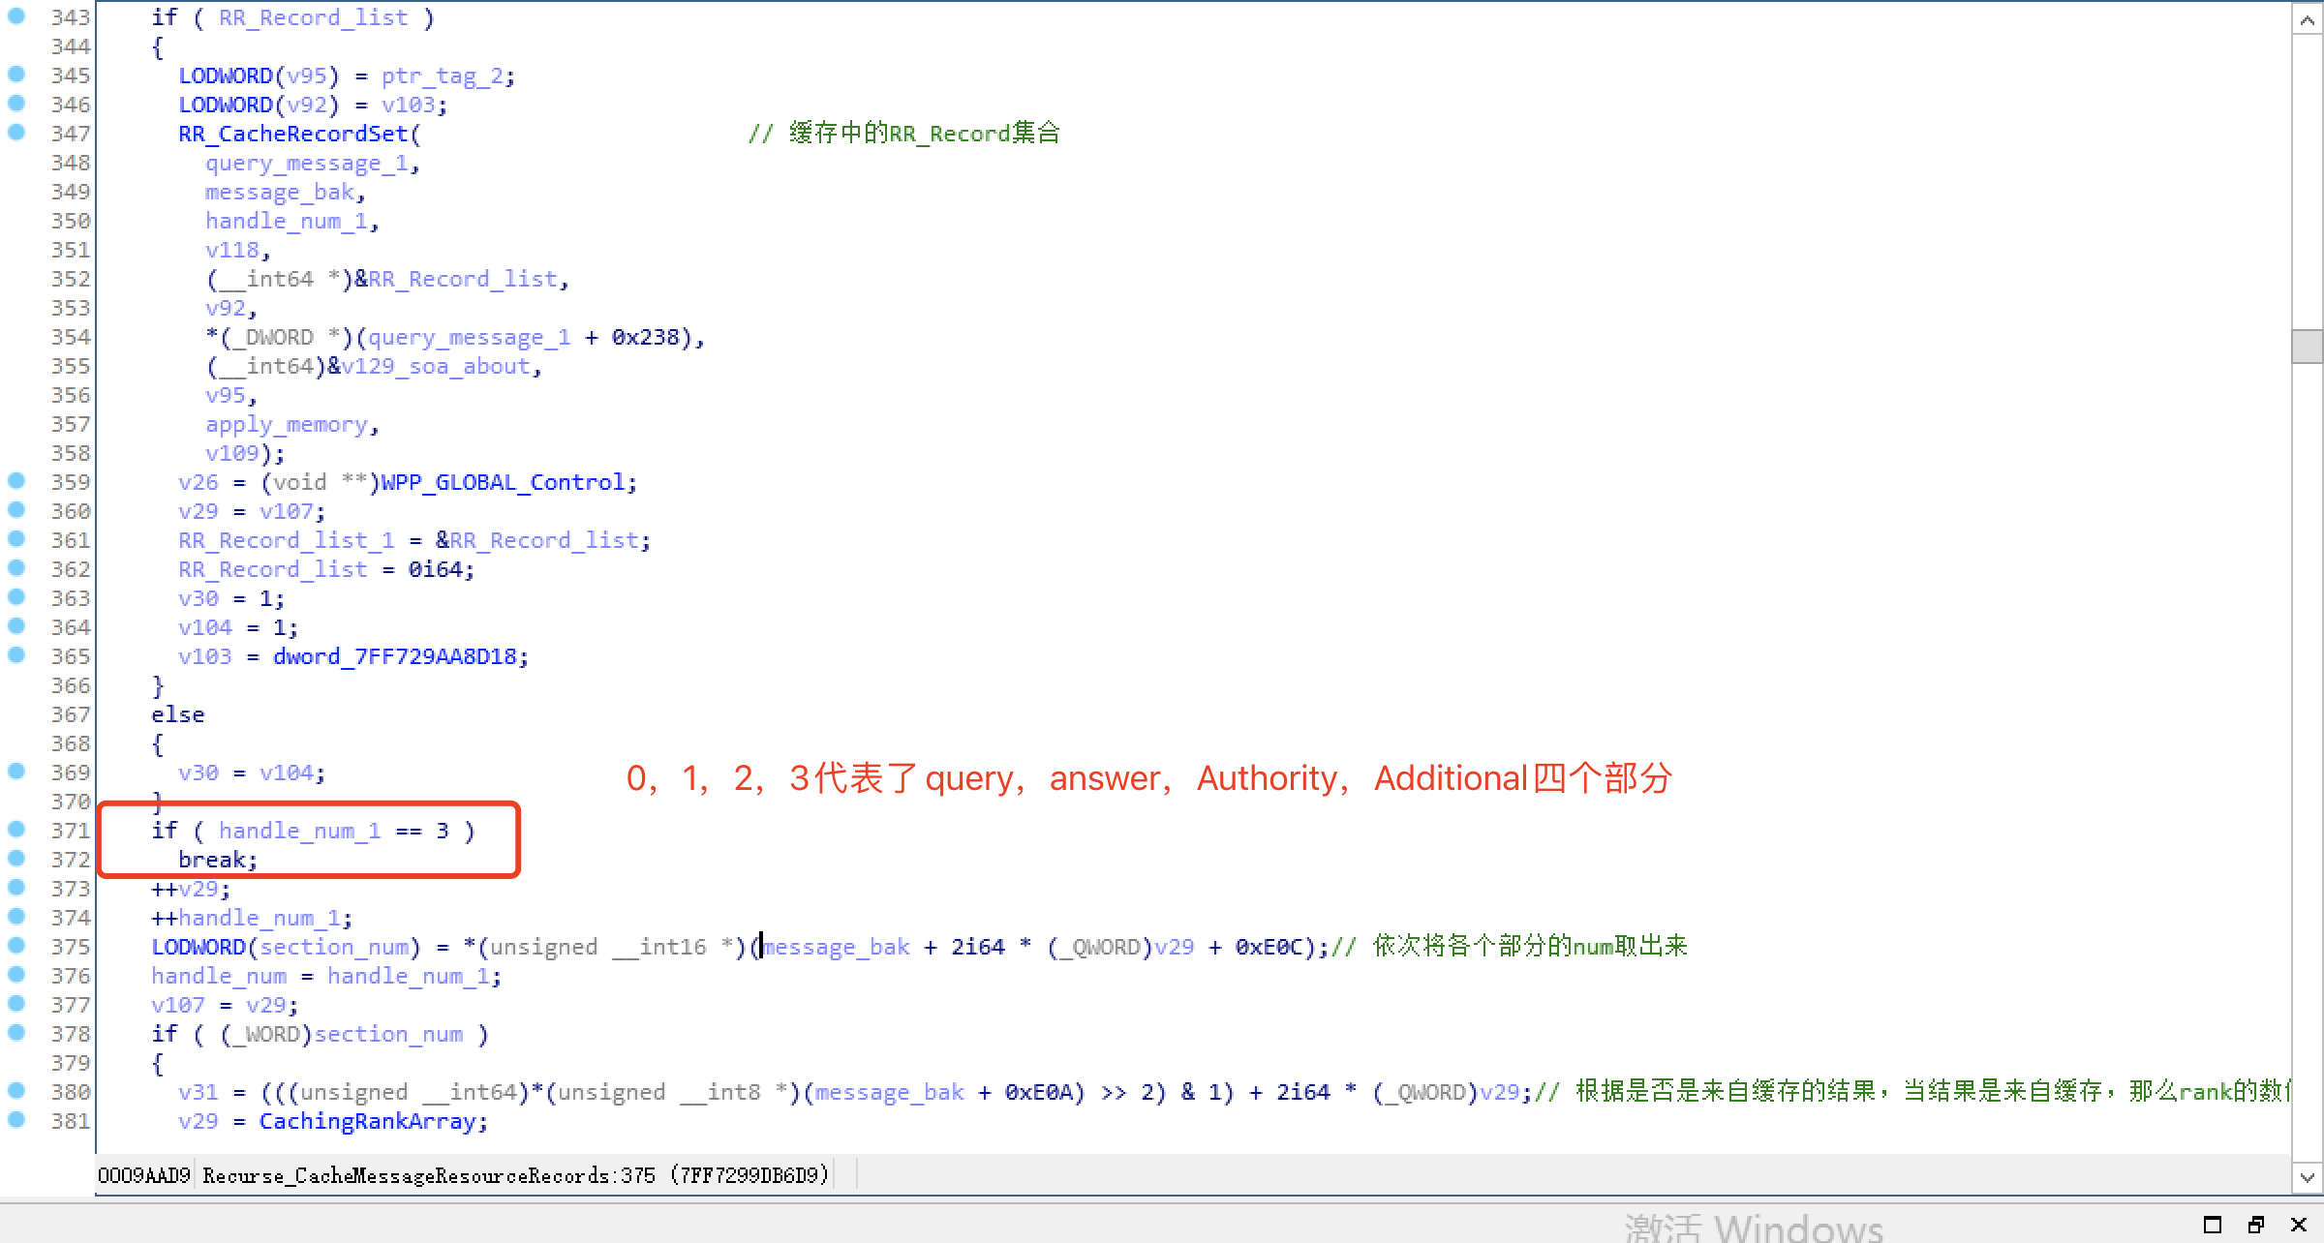Click the breakpoint dot beside line 369
2324x1243 pixels.
point(16,771)
